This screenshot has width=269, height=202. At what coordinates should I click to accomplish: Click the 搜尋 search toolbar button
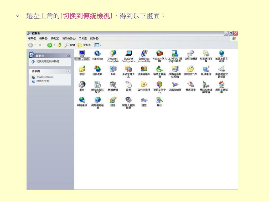click(x=70, y=45)
